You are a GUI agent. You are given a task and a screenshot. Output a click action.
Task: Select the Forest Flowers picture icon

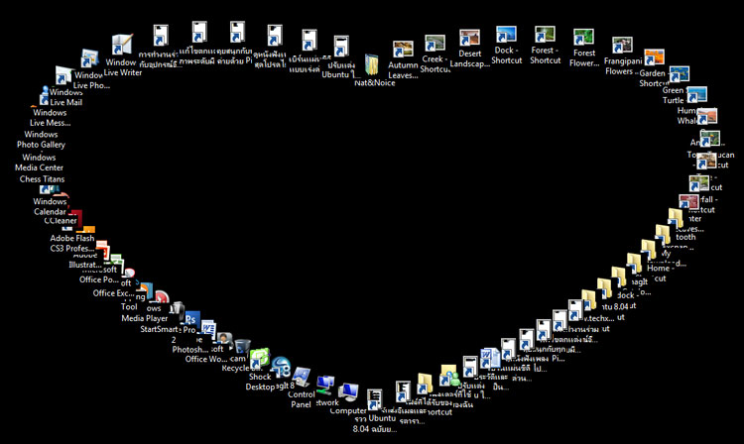point(583,38)
